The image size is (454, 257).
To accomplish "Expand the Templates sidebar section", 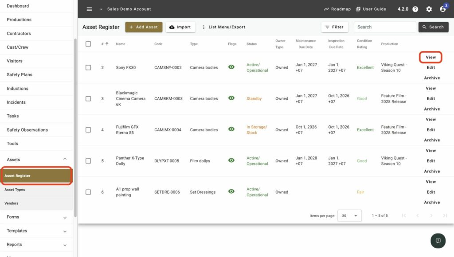I will (x=65, y=231).
